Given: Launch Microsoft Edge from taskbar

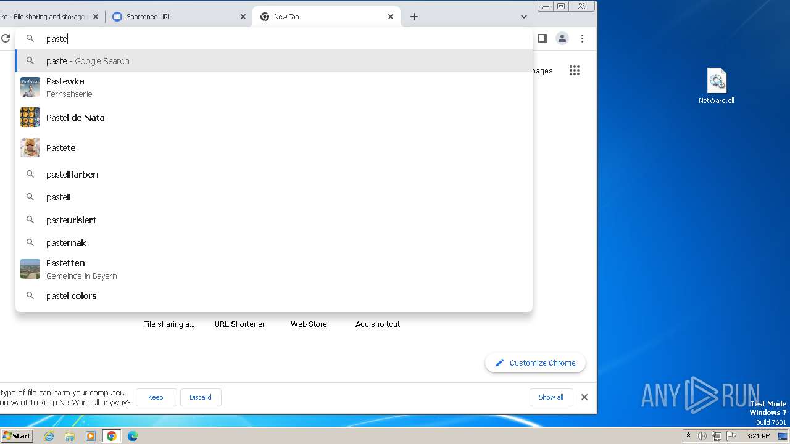Looking at the screenshot, I should click(x=133, y=436).
